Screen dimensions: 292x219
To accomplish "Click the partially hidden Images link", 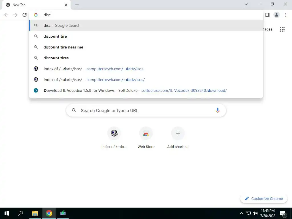I will tap(267, 29).
